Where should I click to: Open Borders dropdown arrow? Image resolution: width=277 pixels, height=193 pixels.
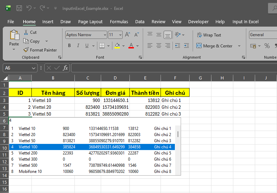[109, 46]
